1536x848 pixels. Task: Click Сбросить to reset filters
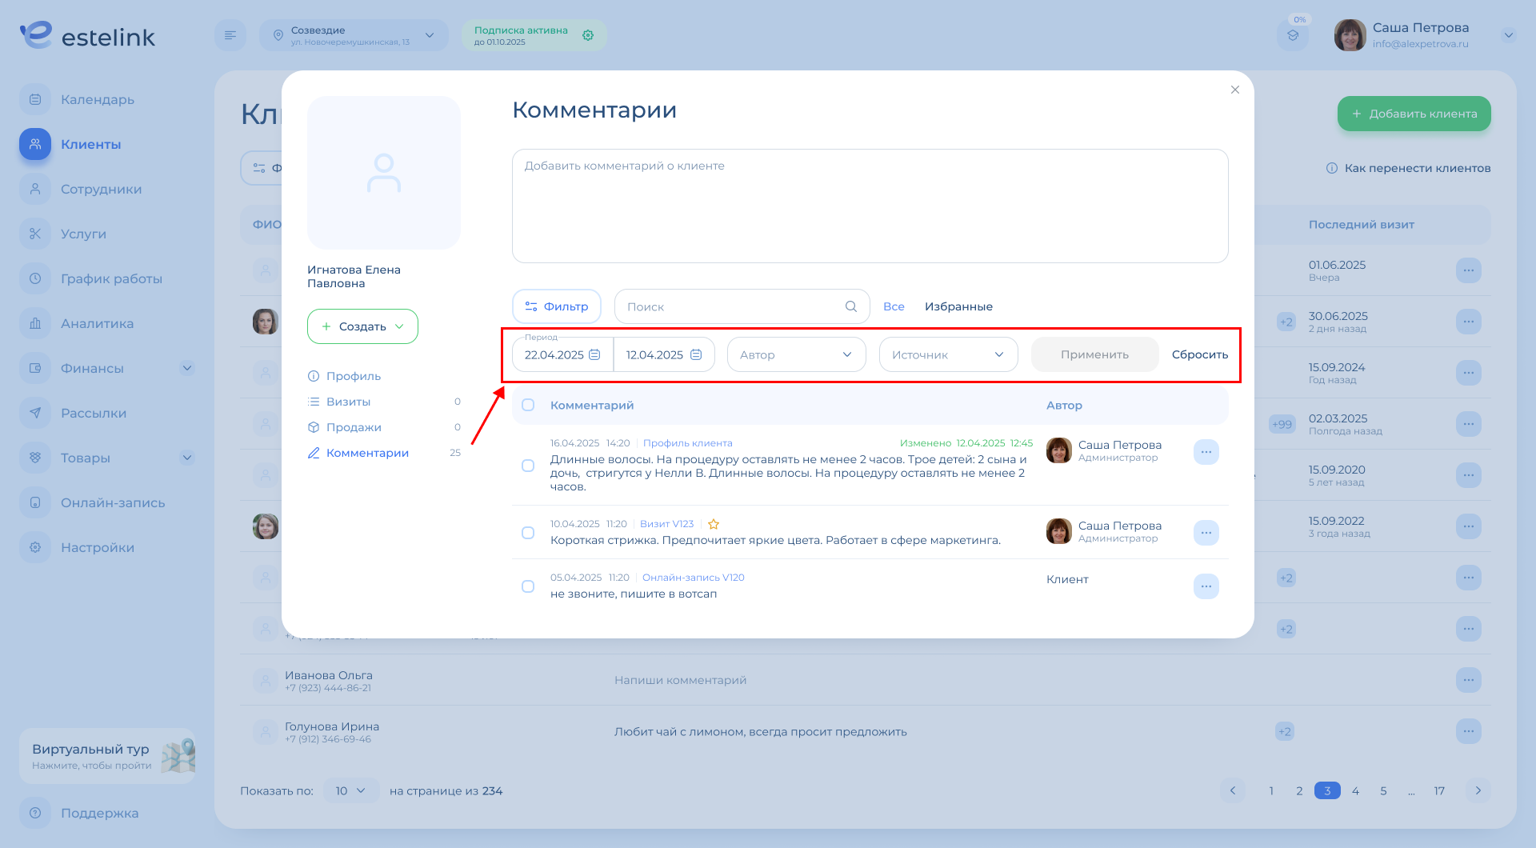[x=1199, y=354]
